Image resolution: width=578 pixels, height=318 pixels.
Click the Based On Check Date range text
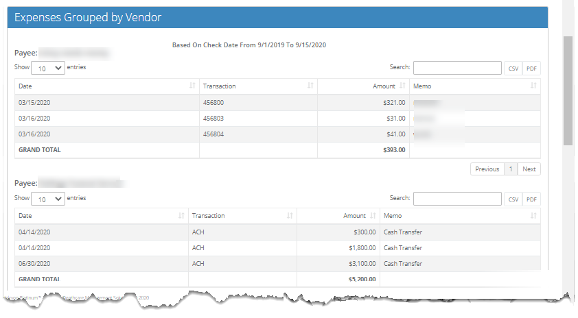pyautogui.click(x=249, y=45)
